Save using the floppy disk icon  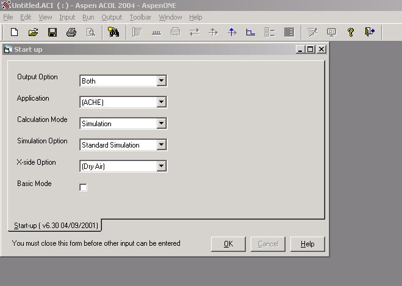[52, 32]
